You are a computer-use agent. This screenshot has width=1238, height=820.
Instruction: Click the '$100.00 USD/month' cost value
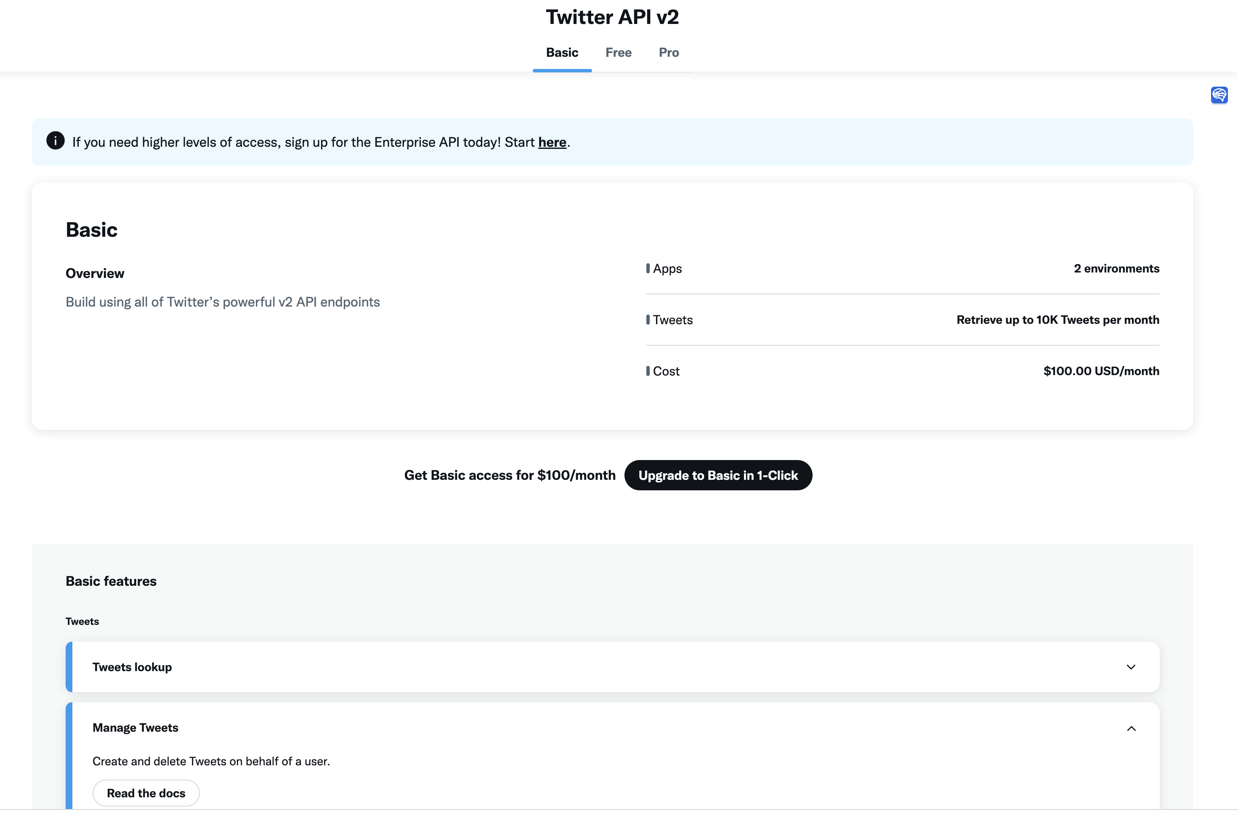coord(1101,371)
